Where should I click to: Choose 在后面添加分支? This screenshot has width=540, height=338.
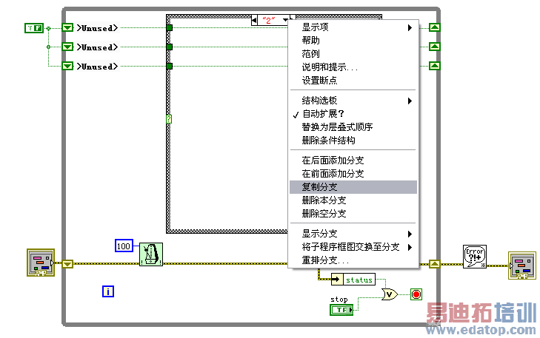coord(353,160)
